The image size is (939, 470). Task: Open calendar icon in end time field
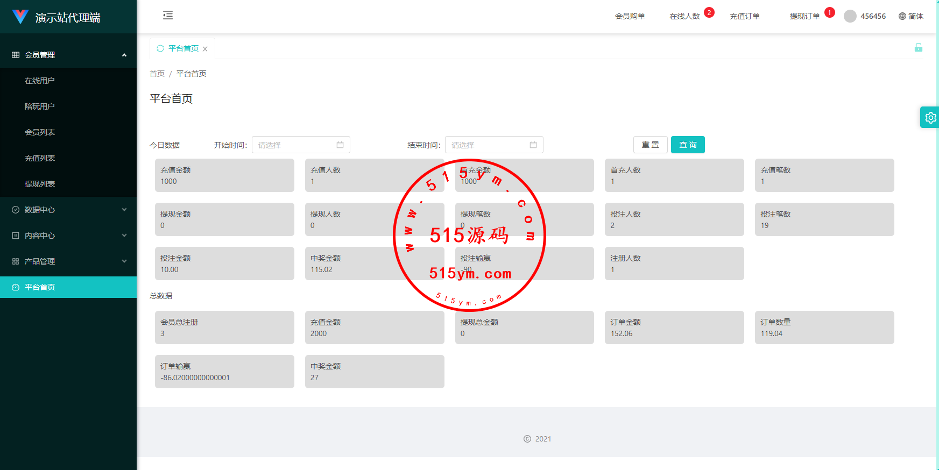tap(533, 145)
